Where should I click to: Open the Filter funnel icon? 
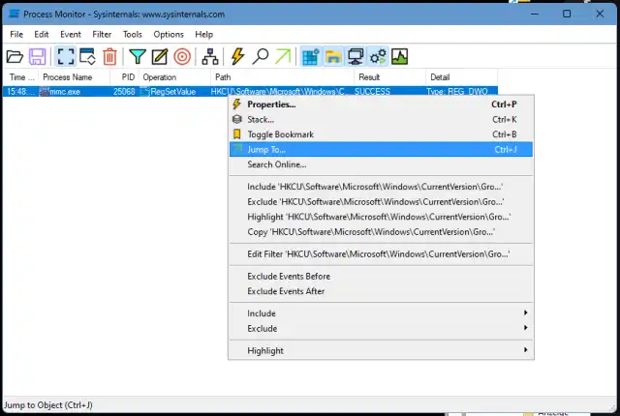[139, 57]
